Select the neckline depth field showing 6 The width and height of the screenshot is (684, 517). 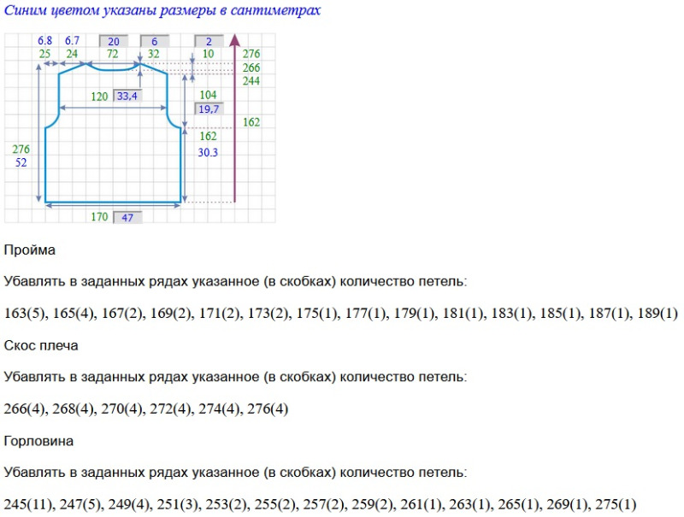click(155, 41)
